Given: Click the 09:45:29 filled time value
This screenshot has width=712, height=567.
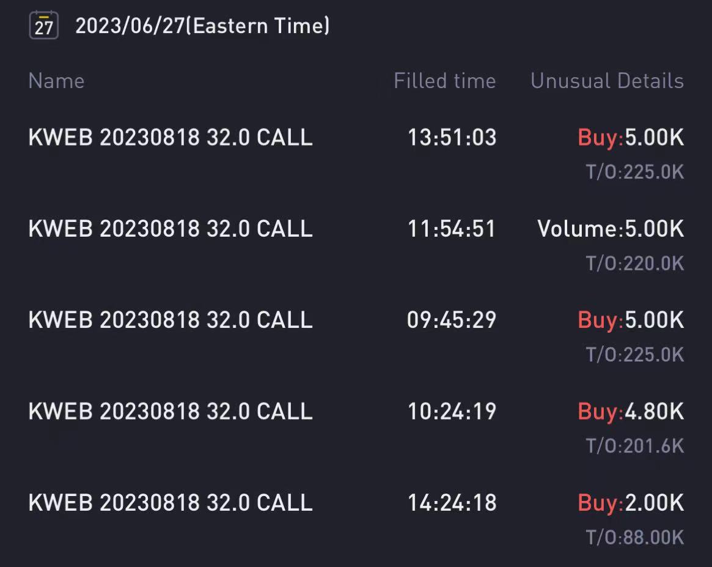Looking at the screenshot, I should [x=452, y=320].
